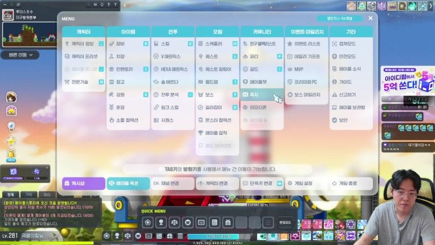Open 이벤트 리스트 entry
This screenshot has height=245, width=435.
click(306, 43)
